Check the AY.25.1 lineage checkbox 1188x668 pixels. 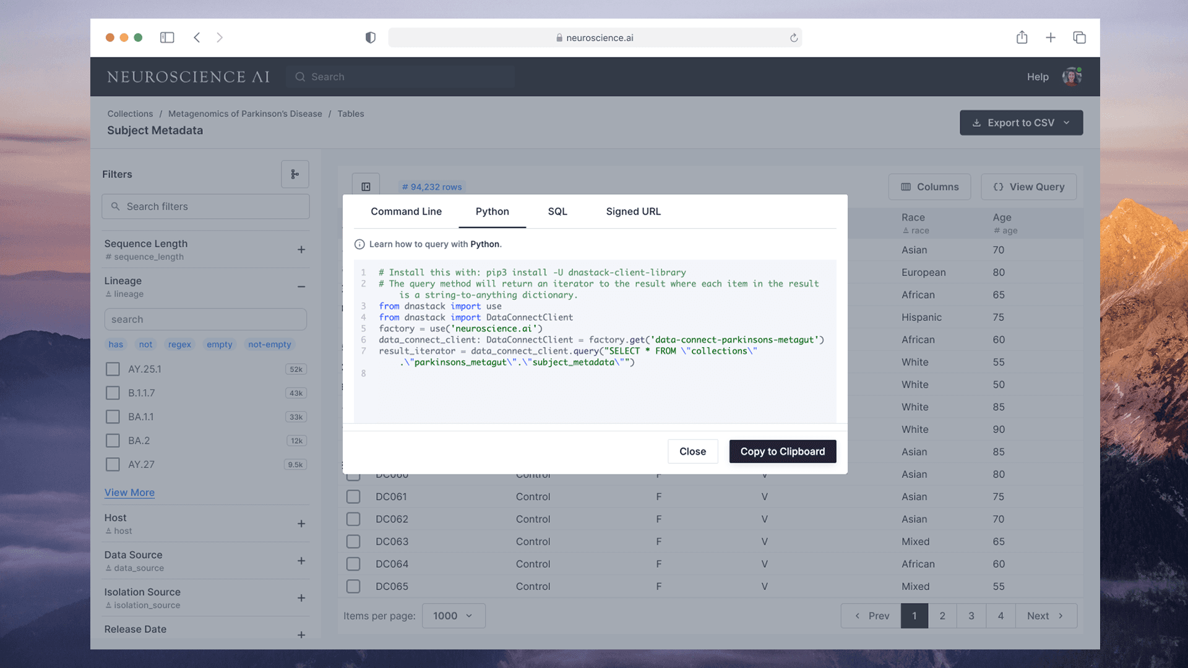pos(113,369)
